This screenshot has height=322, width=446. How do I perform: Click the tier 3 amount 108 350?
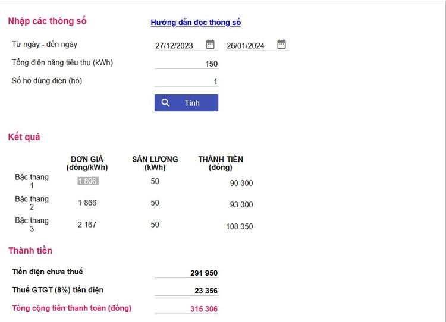(x=239, y=226)
